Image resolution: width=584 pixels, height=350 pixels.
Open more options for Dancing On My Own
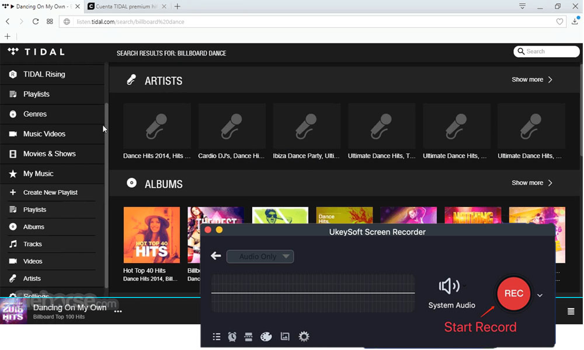pyautogui.click(x=118, y=311)
